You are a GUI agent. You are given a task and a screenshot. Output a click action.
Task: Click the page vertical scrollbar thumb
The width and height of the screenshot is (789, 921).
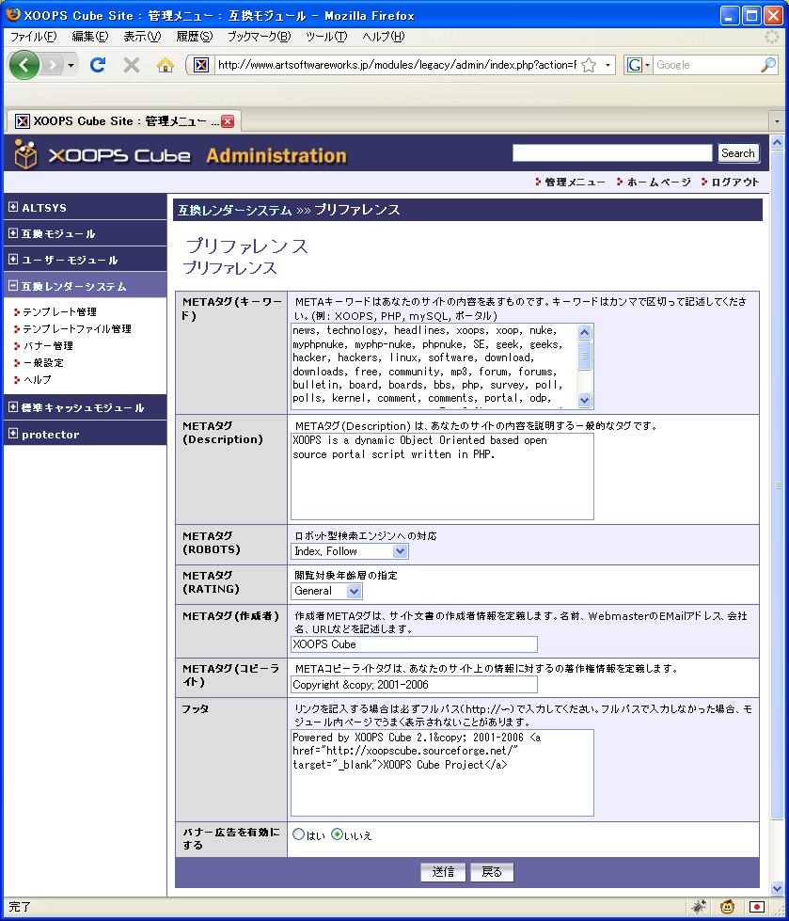point(778,485)
